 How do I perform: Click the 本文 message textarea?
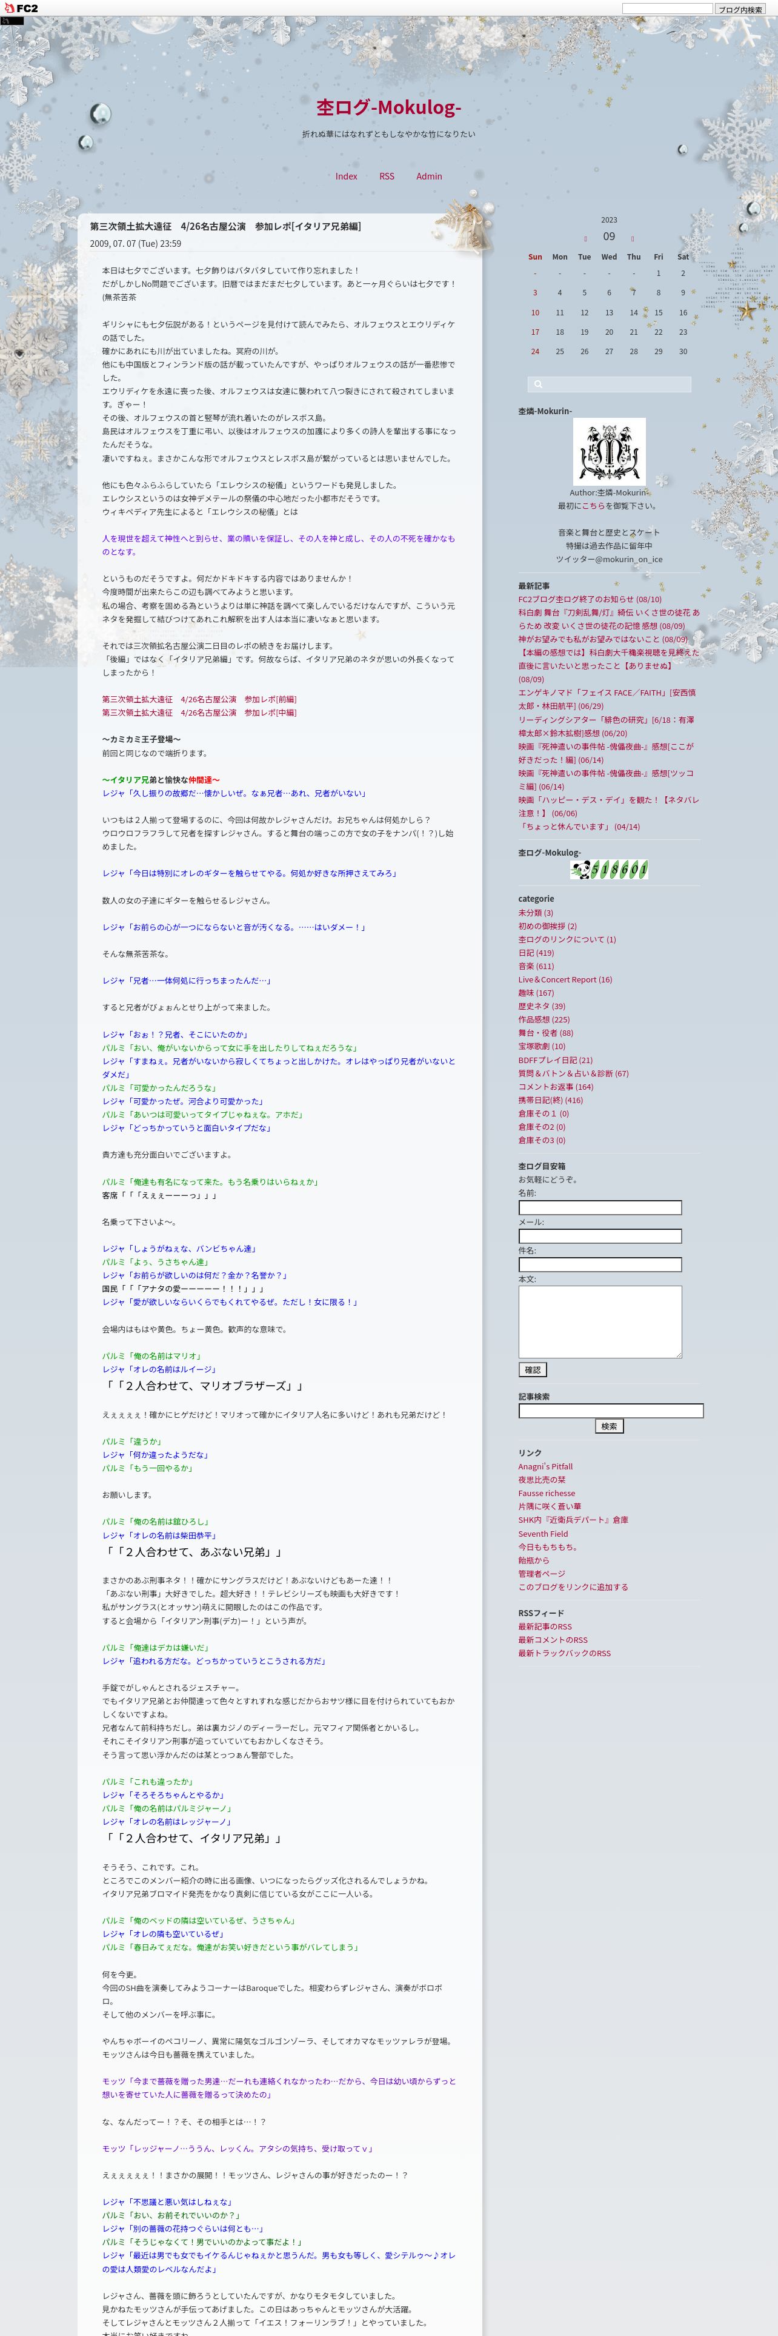600,1321
